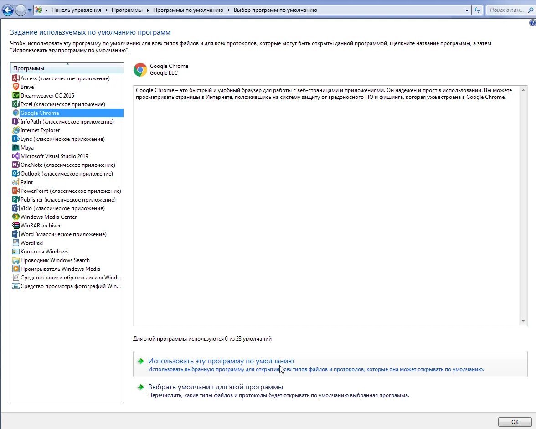
Task: Select Brave in the programs list
Action: [67, 87]
